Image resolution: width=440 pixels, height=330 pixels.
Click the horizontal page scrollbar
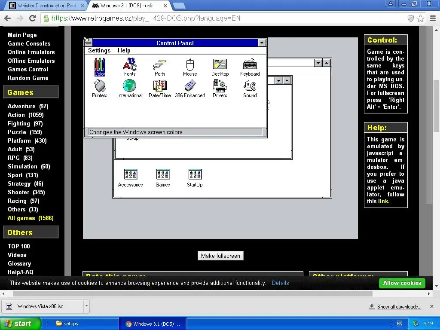pos(193,293)
